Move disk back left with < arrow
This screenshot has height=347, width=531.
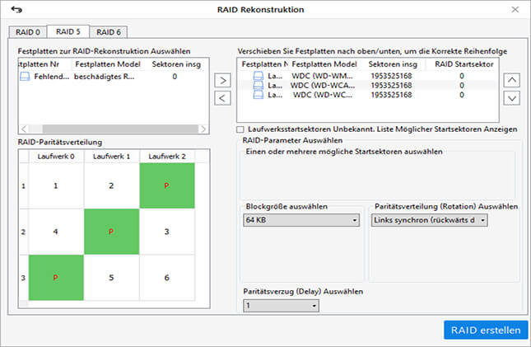tap(222, 99)
